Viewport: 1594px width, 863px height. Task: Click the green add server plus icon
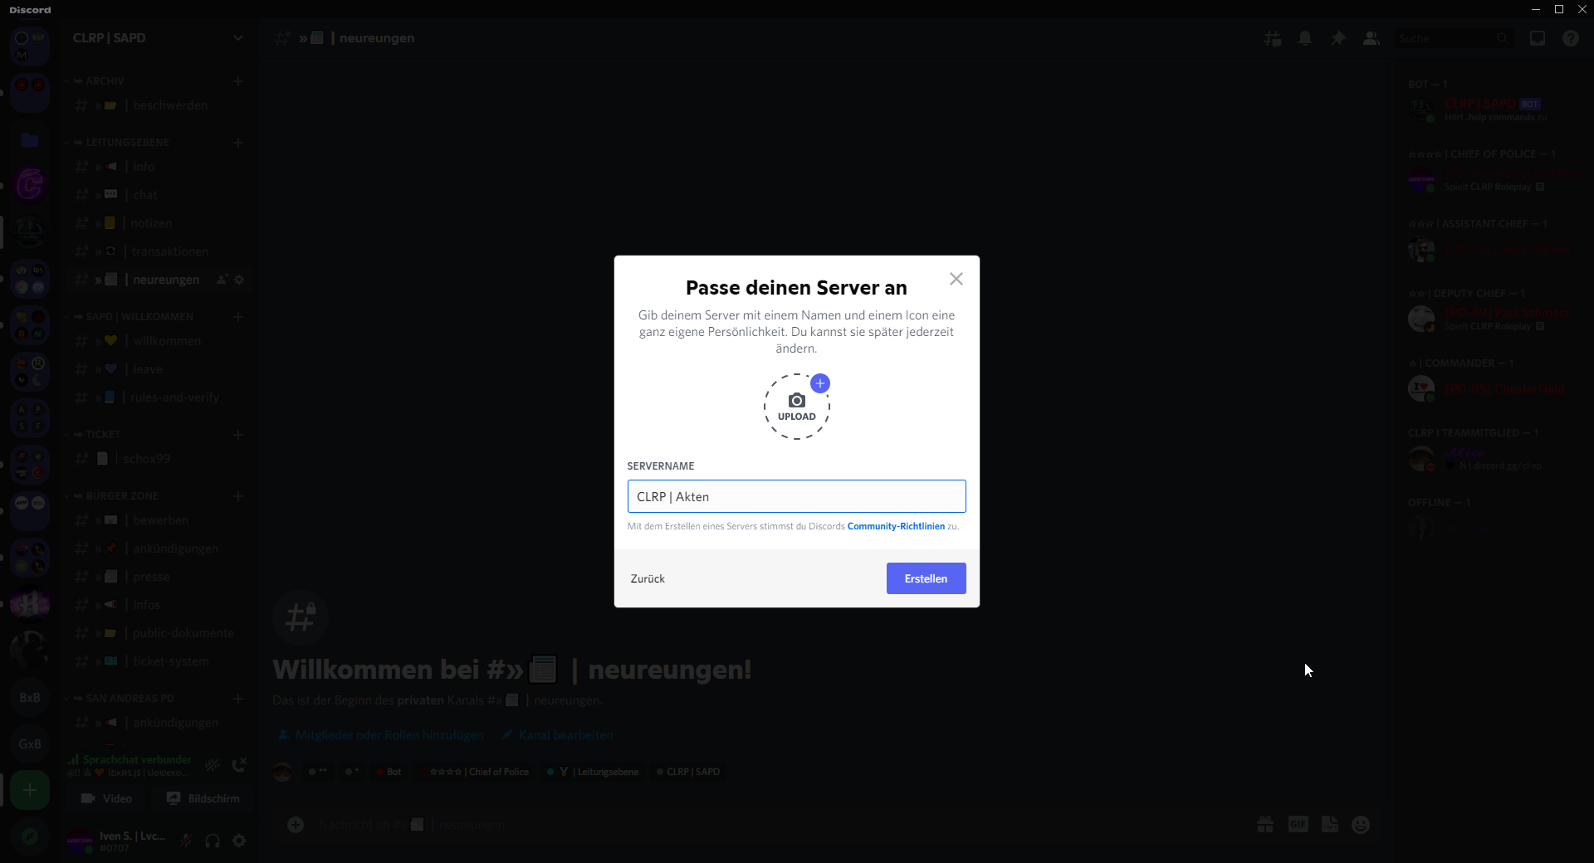coord(30,790)
